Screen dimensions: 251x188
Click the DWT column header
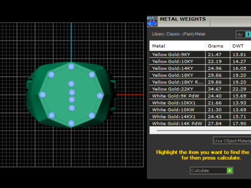(241, 46)
